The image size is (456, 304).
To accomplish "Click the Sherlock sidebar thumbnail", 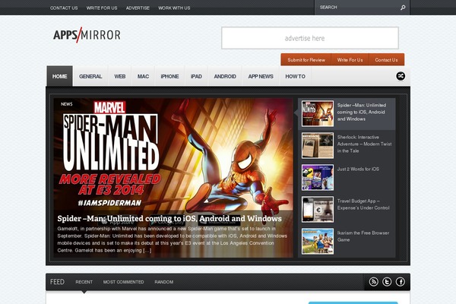I will pyautogui.click(x=318, y=146).
